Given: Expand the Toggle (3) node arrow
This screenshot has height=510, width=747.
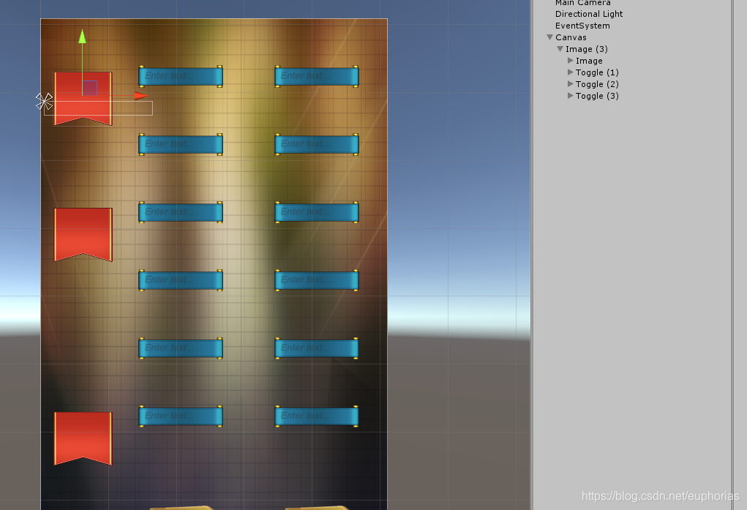Looking at the screenshot, I should click(570, 96).
